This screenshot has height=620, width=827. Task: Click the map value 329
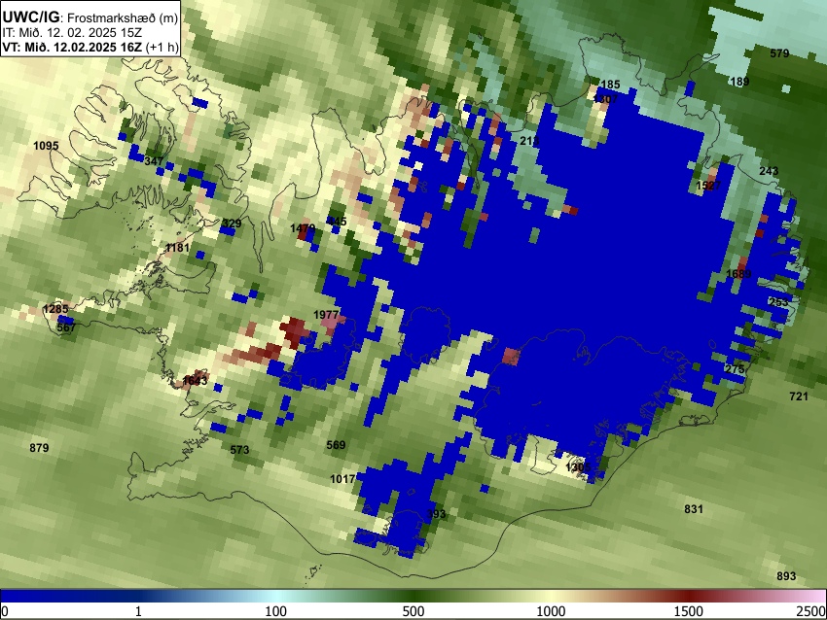(232, 223)
